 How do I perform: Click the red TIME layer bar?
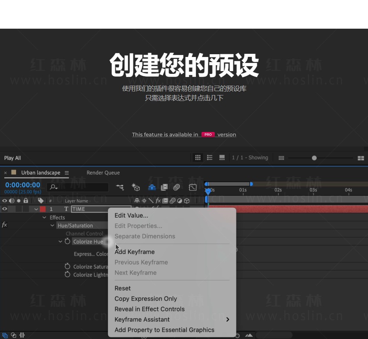tap(288, 209)
